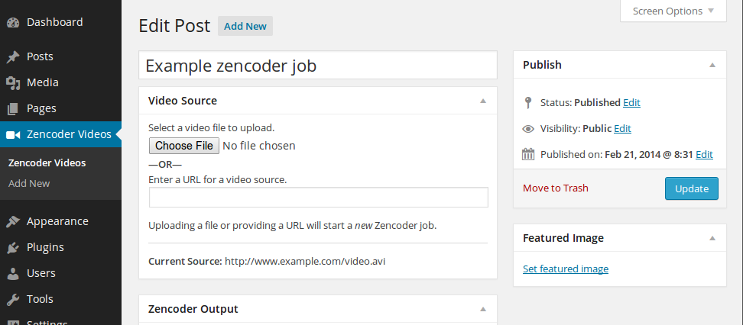This screenshot has width=743, height=325.
Task: Click the Update button
Action: point(691,188)
